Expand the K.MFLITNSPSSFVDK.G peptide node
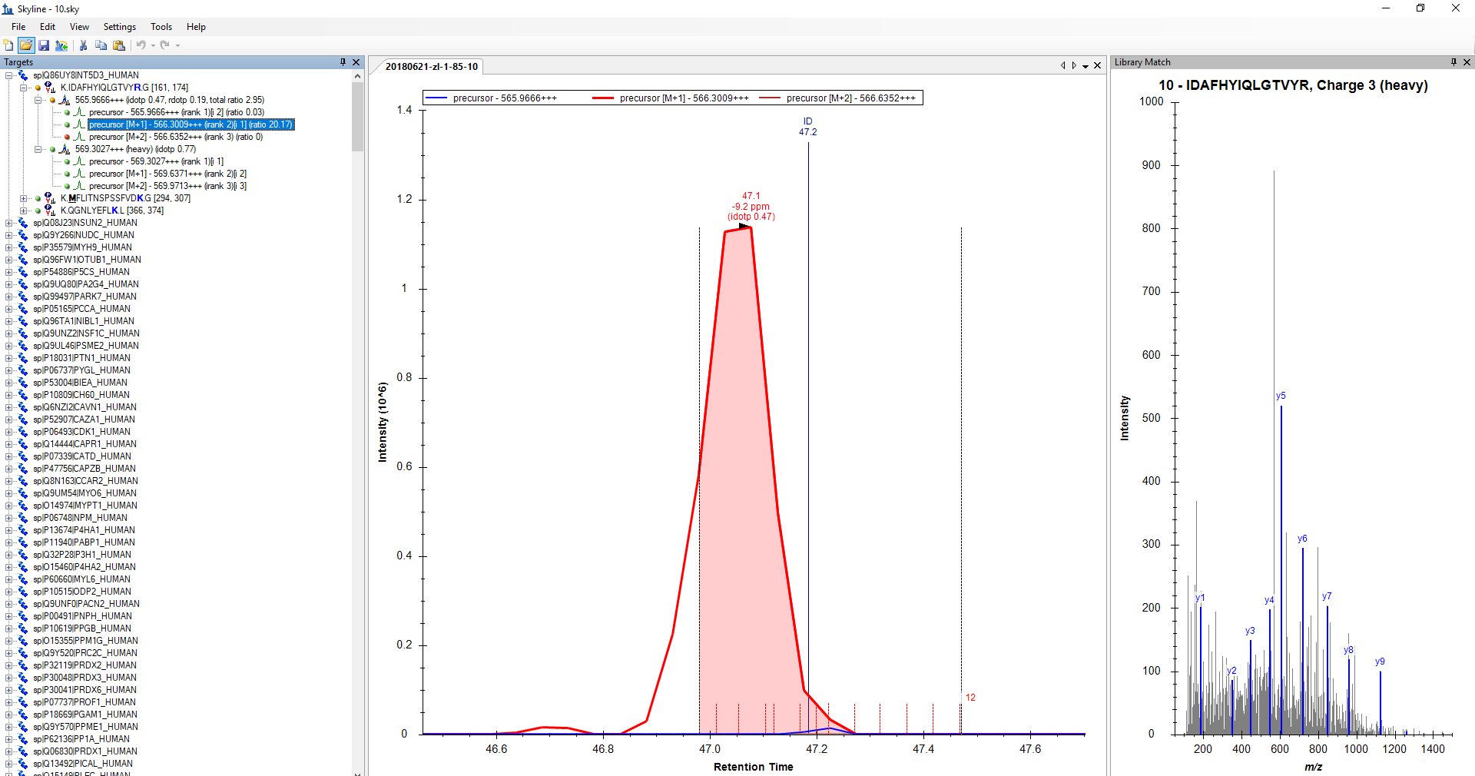Viewport: 1475px width, 776px height. click(x=23, y=198)
